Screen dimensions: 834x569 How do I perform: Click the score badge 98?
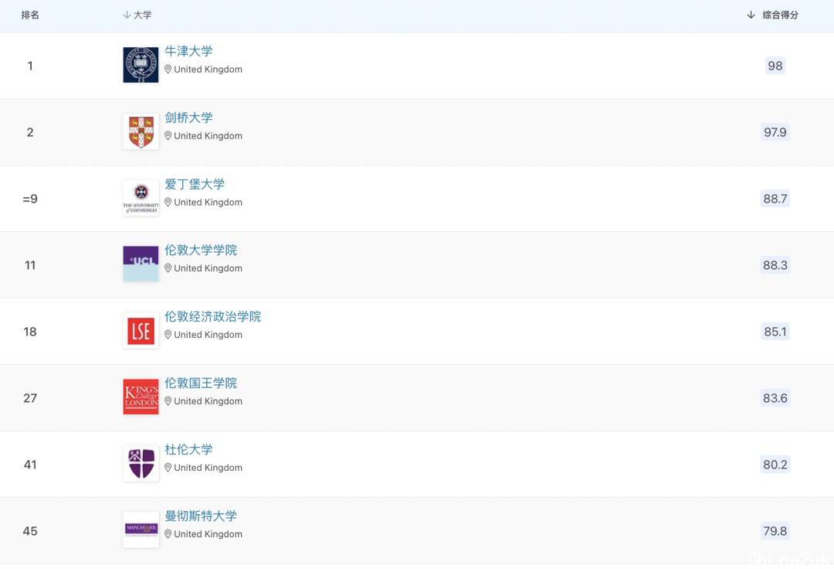coord(775,66)
